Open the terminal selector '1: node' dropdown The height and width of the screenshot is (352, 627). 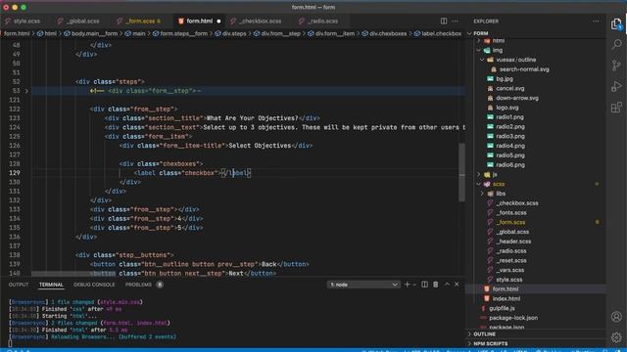point(363,285)
